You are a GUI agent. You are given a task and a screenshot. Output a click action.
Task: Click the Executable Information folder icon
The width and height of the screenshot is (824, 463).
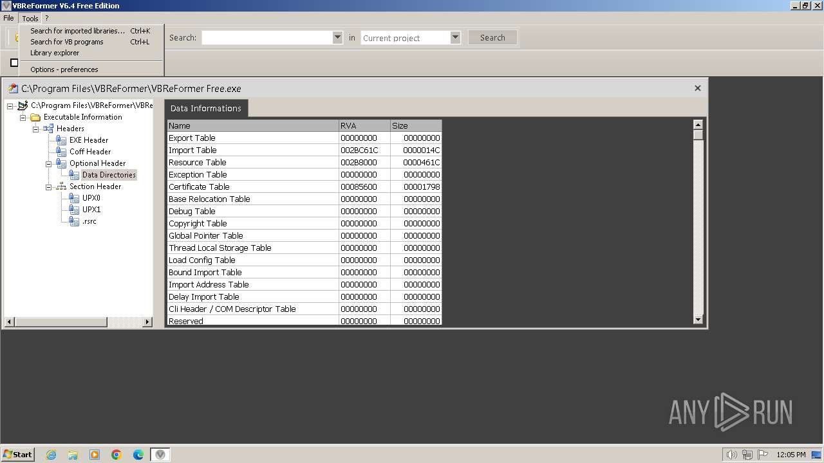(35, 117)
